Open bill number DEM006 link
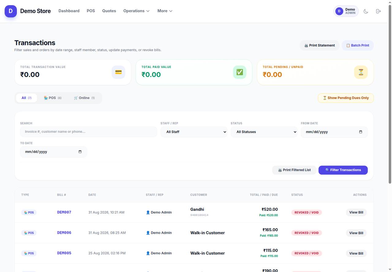This screenshot has height=272, width=392. pyautogui.click(x=64, y=233)
